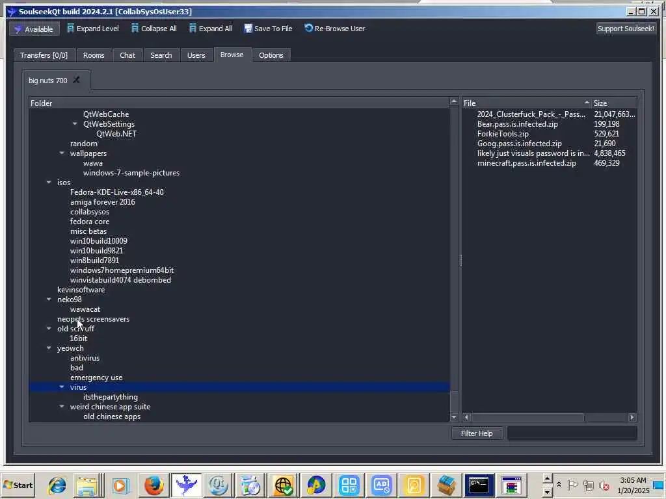Collapse the QtWebSettings folder

coord(75,124)
